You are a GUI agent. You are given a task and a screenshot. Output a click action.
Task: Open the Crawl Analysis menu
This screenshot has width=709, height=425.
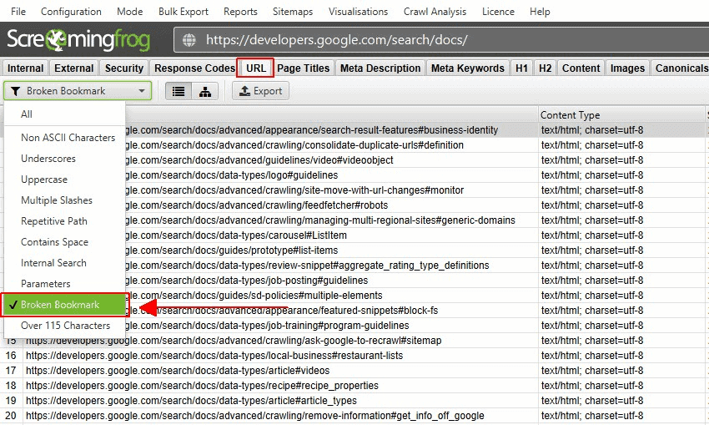point(434,12)
